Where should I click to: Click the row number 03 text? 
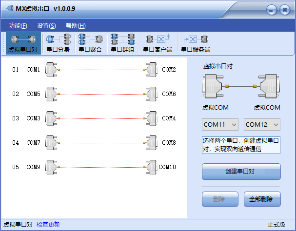pos(16,118)
